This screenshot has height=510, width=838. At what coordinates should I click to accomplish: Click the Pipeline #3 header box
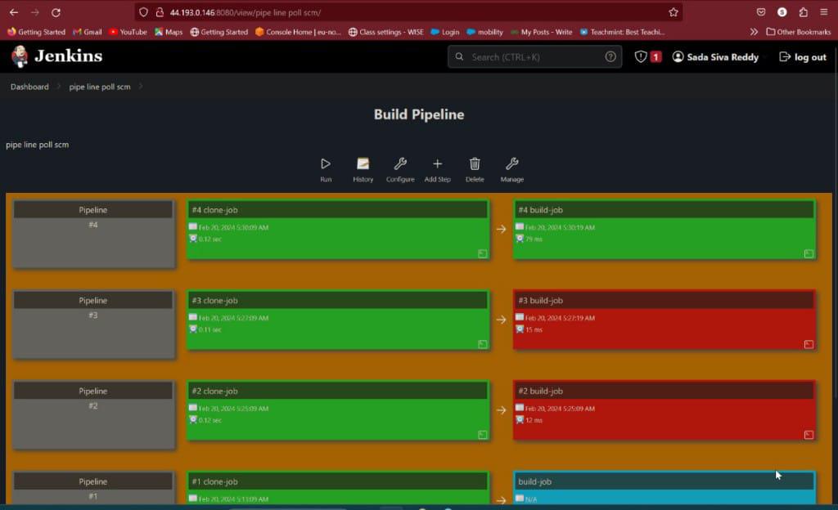(93, 300)
